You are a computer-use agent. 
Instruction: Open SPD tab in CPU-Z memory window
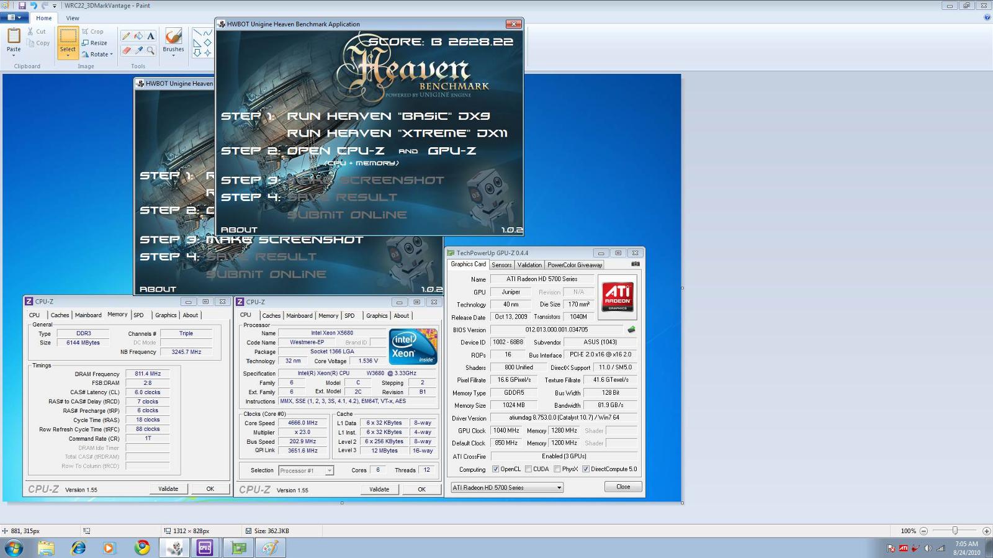pyautogui.click(x=138, y=315)
